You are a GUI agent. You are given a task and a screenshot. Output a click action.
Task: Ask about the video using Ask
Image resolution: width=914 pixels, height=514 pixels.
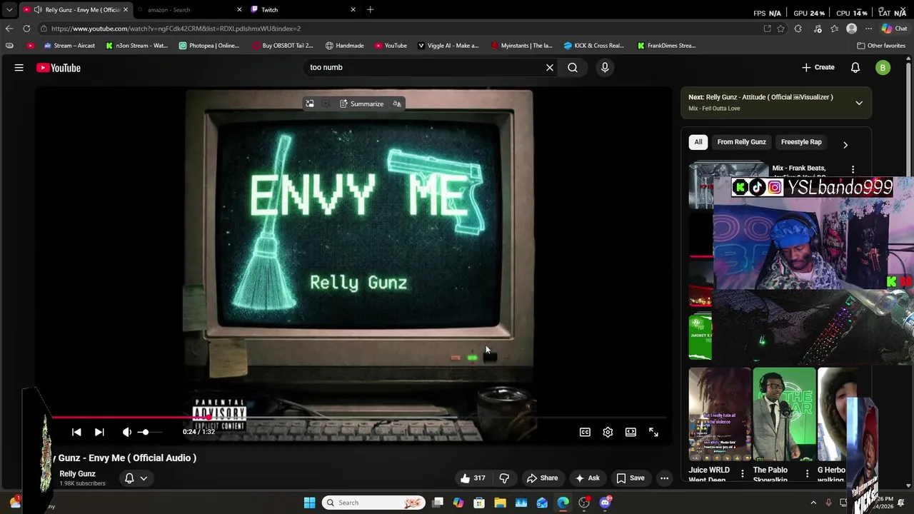click(587, 478)
